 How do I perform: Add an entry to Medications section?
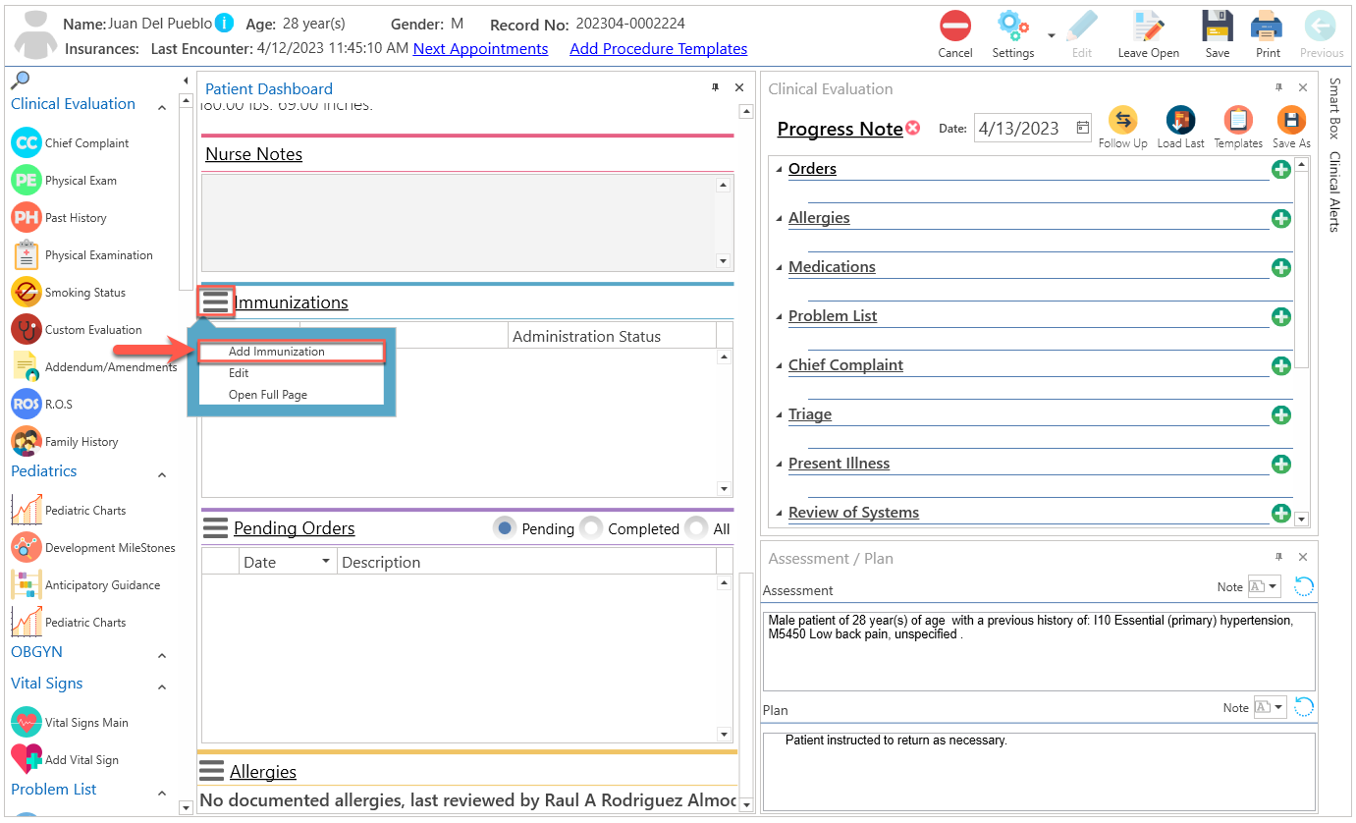coord(1280,268)
